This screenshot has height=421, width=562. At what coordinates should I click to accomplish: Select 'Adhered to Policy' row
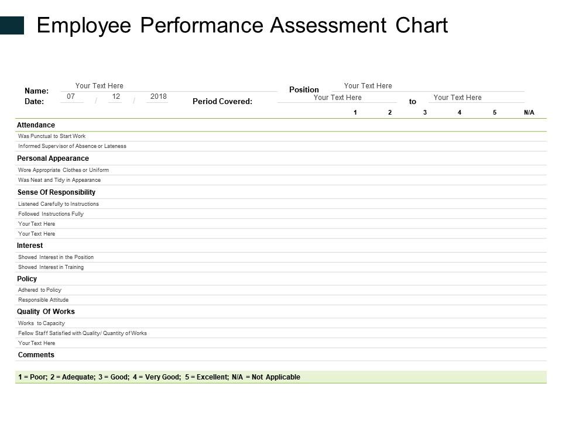pyautogui.click(x=281, y=290)
